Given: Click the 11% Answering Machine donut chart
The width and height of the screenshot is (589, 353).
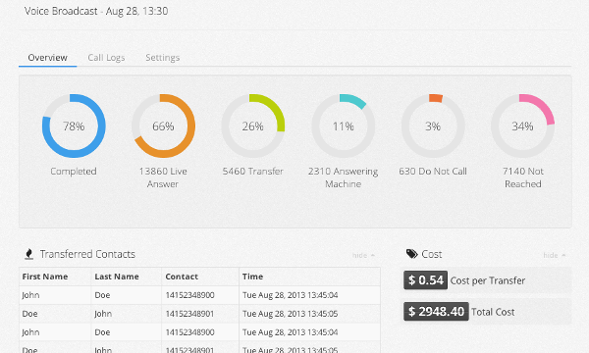Looking at the screenshot, I should [x=343, y=126].
